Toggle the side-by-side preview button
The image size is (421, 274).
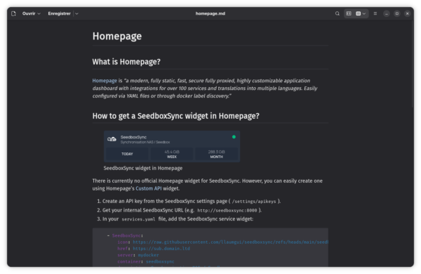(x=349, y=13)
